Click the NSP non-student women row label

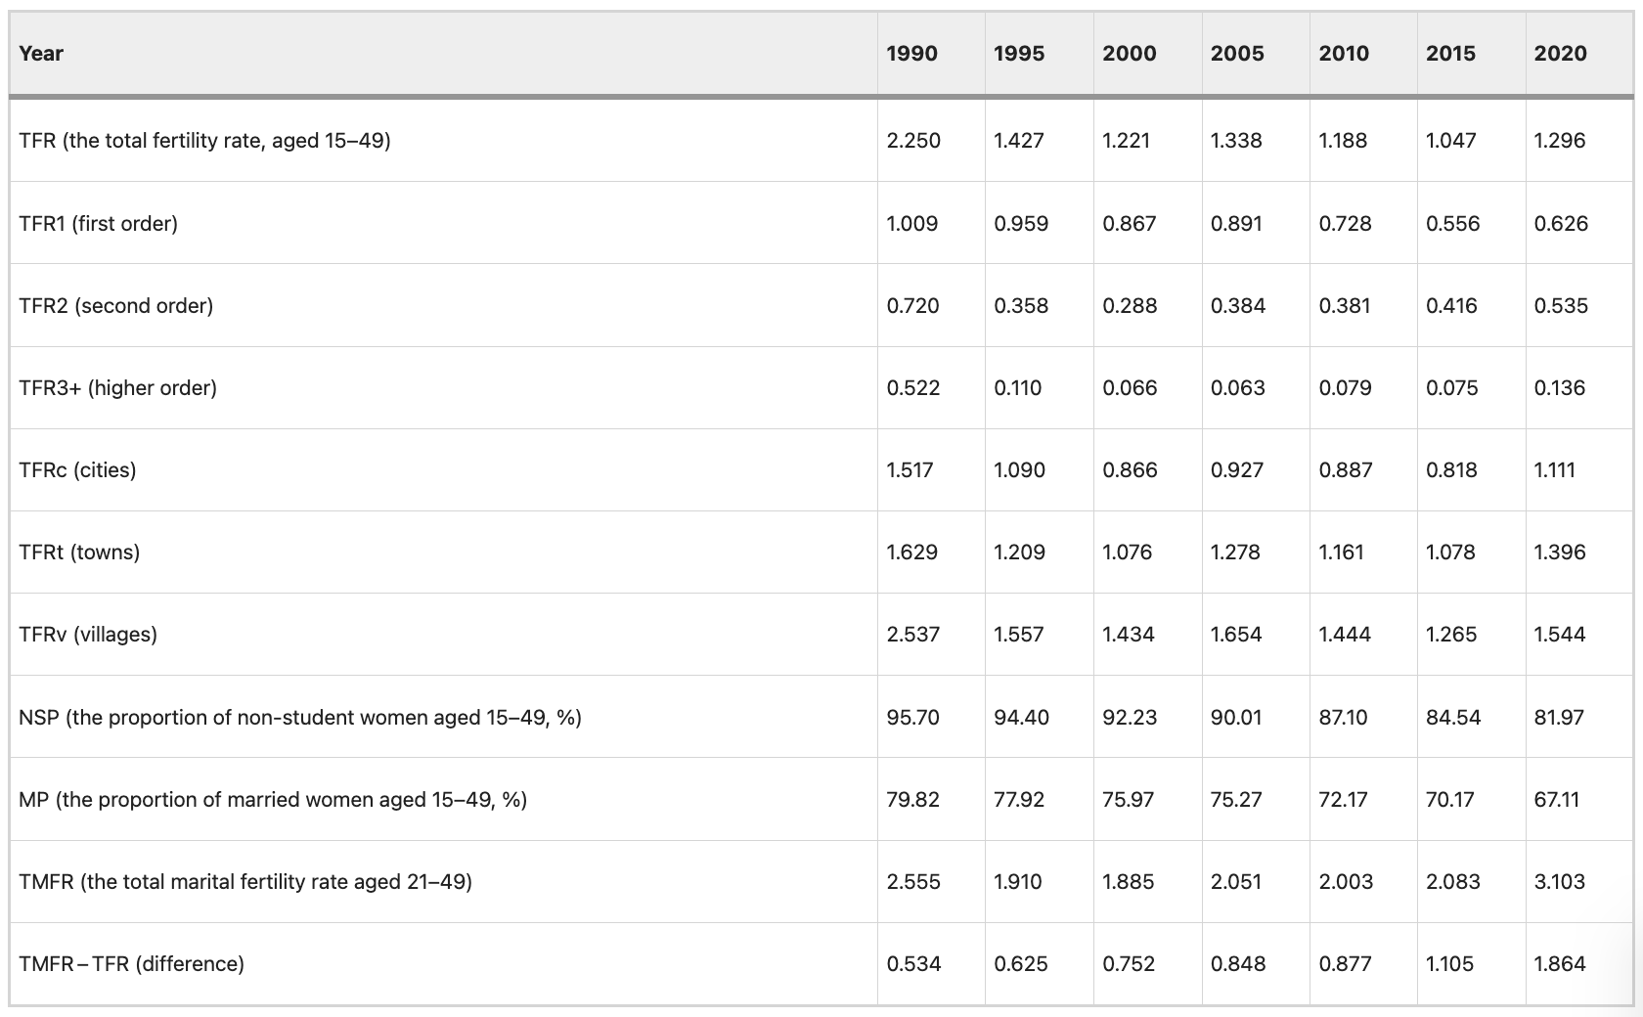coord(300,718)
